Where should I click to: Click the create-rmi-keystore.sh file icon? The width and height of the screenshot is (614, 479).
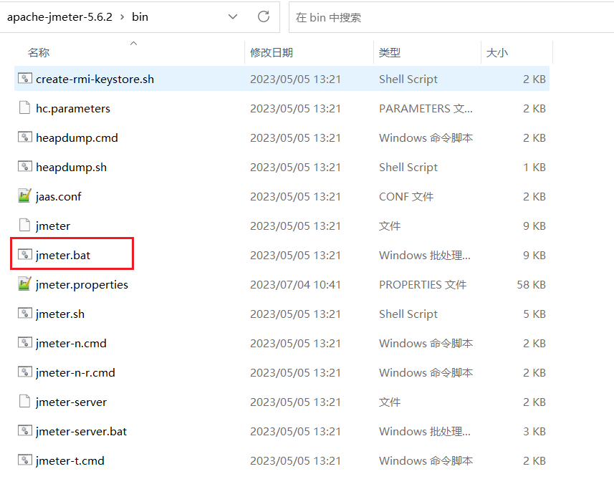24,79
